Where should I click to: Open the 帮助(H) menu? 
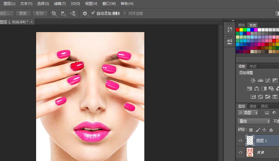pos(127,4)
